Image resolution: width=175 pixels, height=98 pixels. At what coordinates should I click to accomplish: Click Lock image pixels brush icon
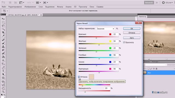click(x=151, y=69)
